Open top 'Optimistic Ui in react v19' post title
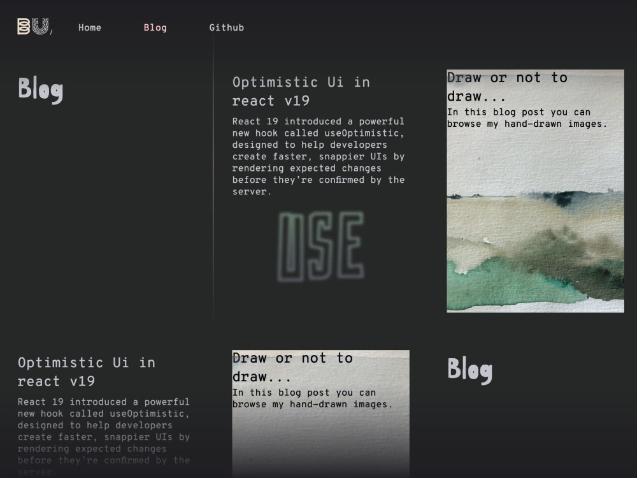 point(301,91)
